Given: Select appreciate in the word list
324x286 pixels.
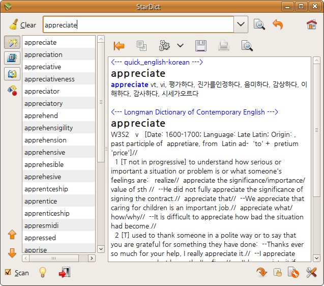Looking at the screenshot, I should 58,42.
